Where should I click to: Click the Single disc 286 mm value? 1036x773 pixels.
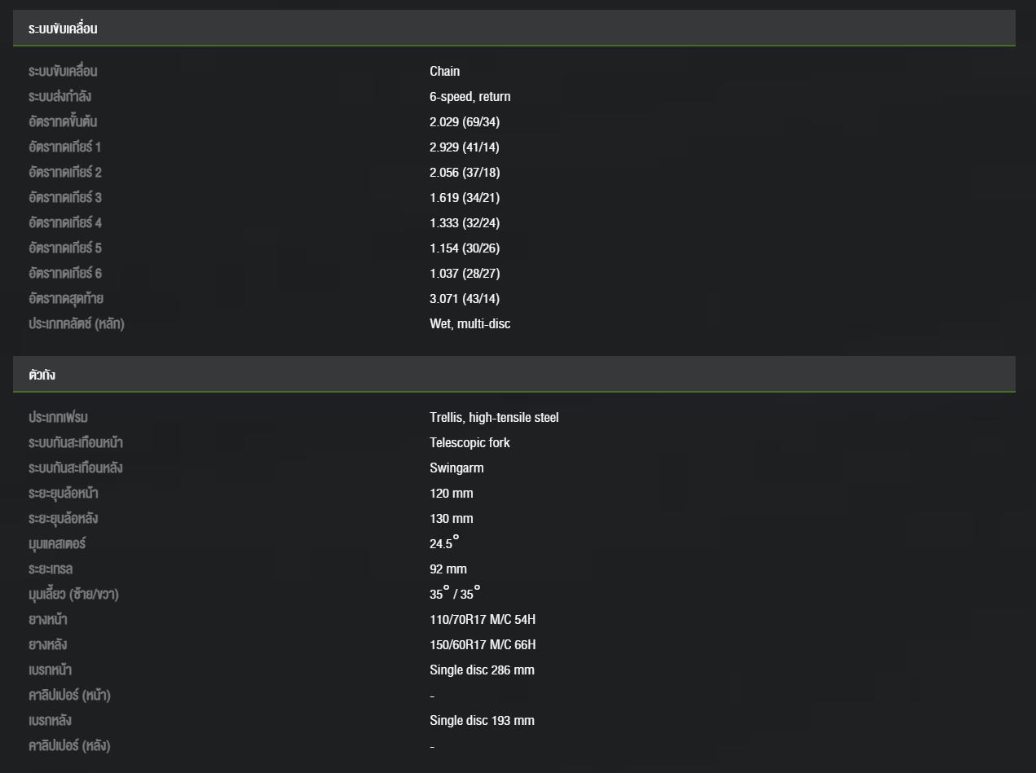pyautogui.click(x=482, y=670)
